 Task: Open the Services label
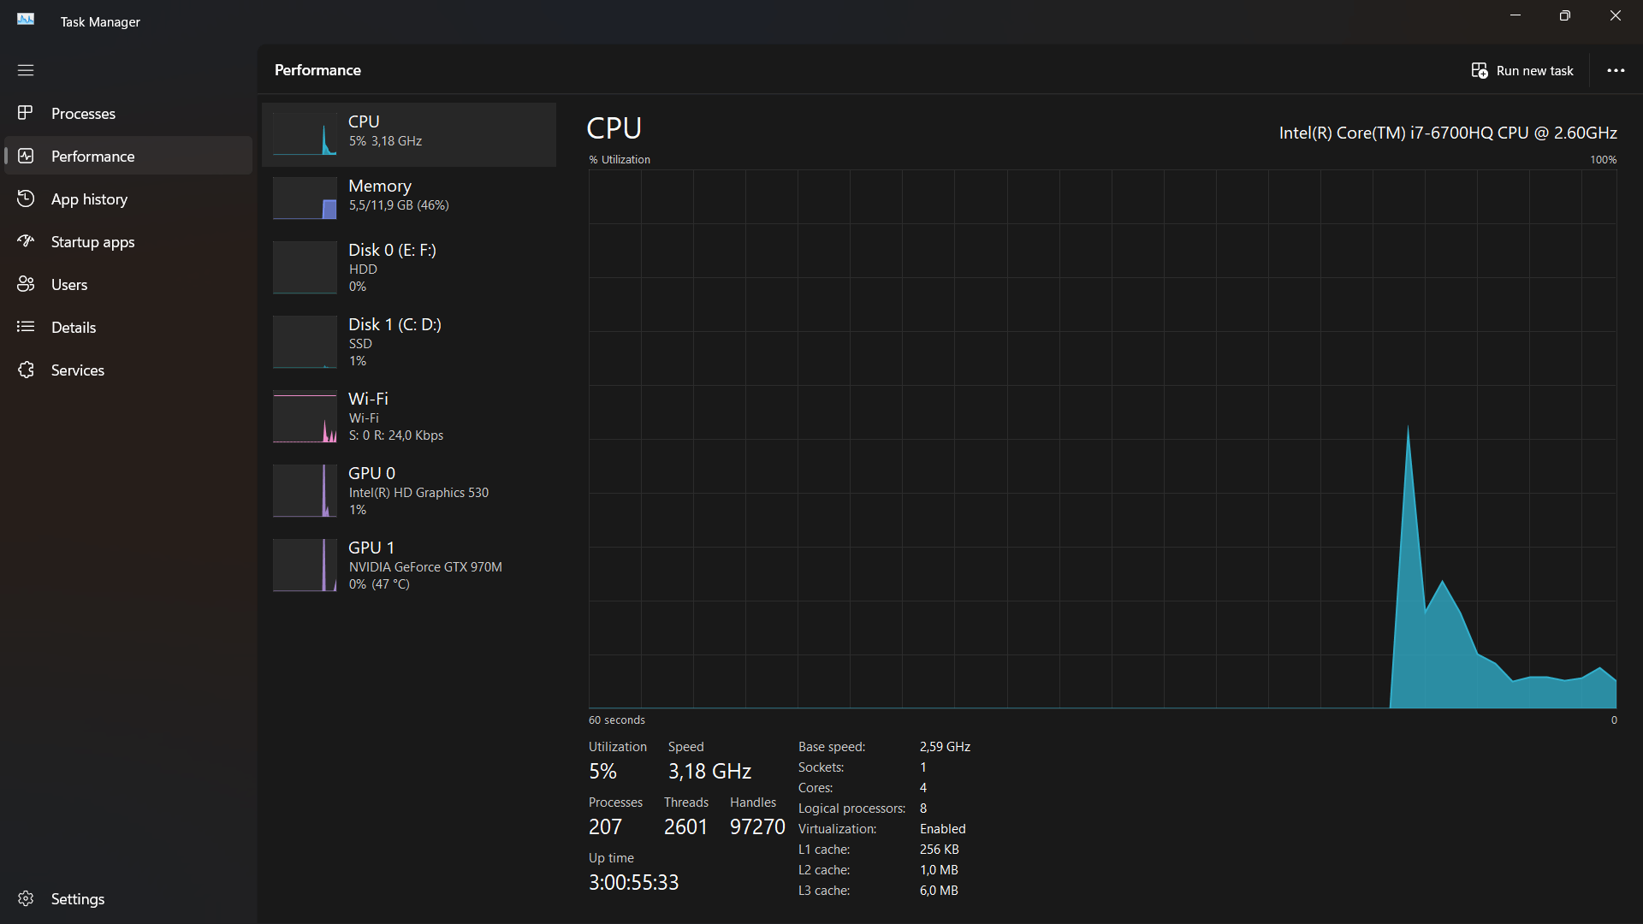click(78, 370)
